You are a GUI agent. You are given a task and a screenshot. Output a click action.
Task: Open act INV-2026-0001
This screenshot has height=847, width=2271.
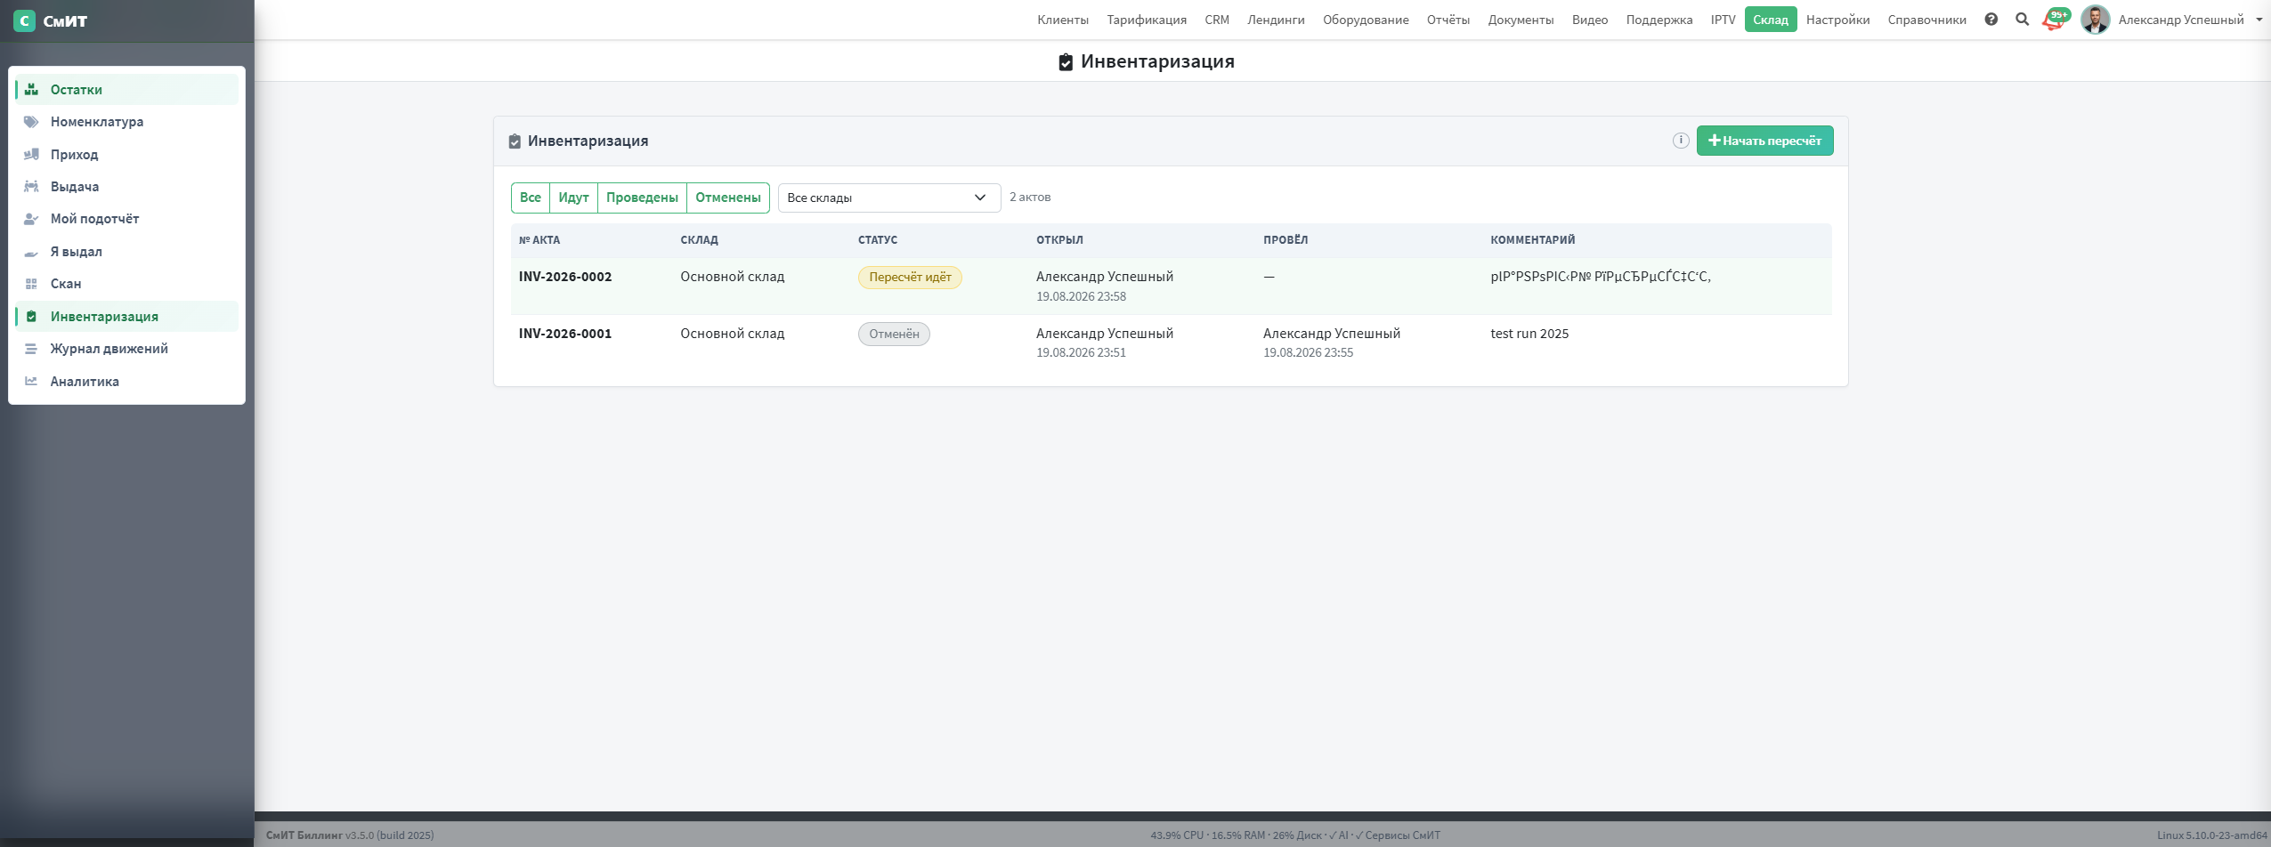[x=565, y=334]
